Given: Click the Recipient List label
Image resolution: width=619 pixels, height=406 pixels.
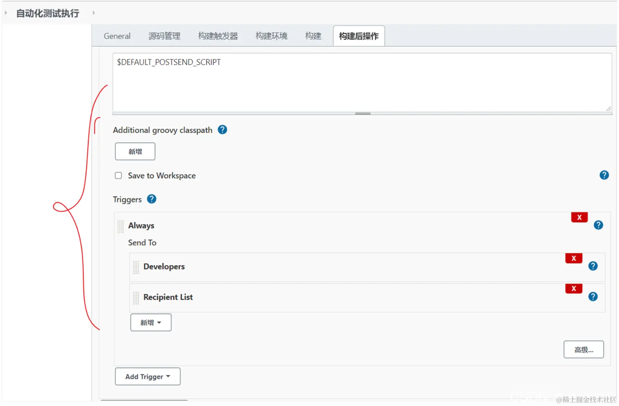Looking at the screenshot, I should (x=168, y=297).
